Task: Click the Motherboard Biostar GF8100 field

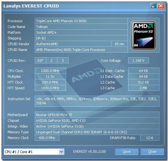Action: [97, 115]
